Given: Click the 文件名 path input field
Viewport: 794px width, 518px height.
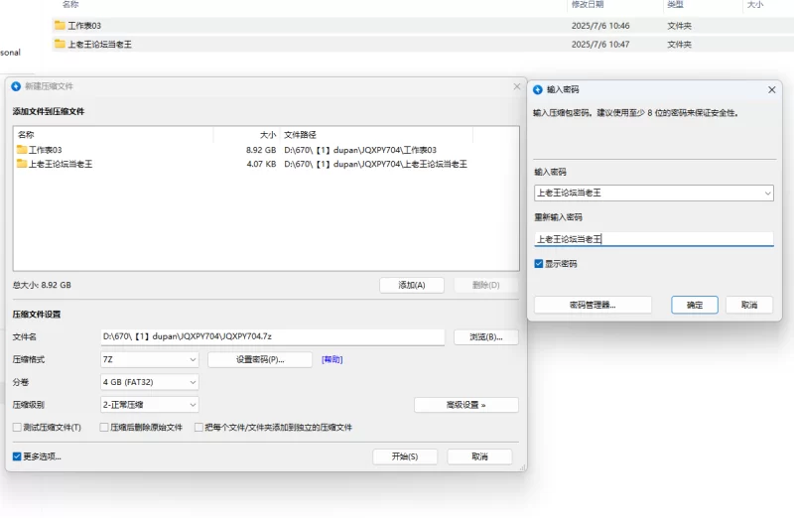Looking at the screenshot, I should coord(272,336).
